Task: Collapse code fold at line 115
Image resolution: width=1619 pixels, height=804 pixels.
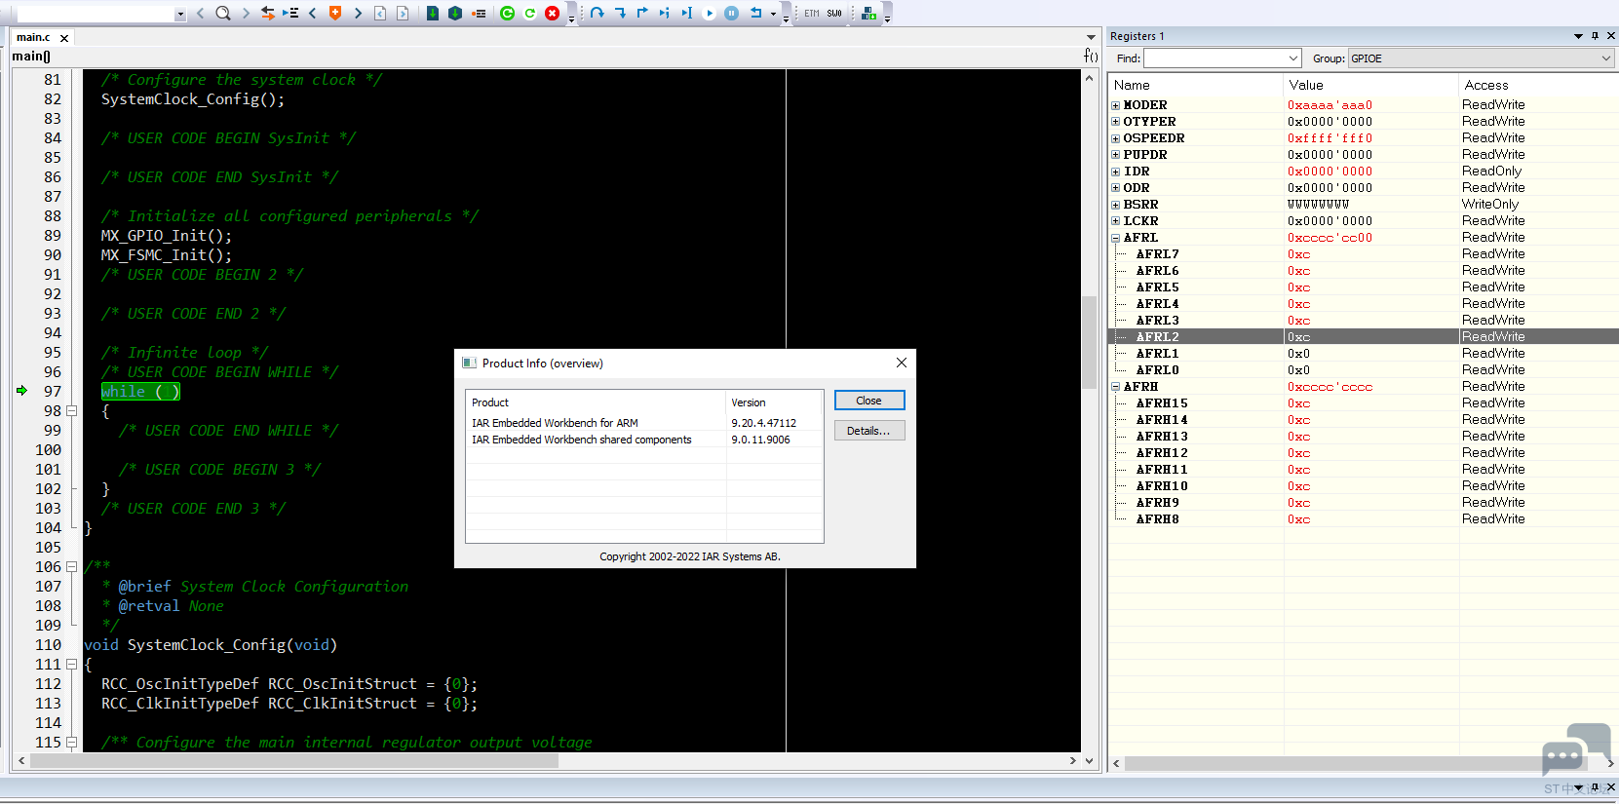Action: tap(71, 742)
